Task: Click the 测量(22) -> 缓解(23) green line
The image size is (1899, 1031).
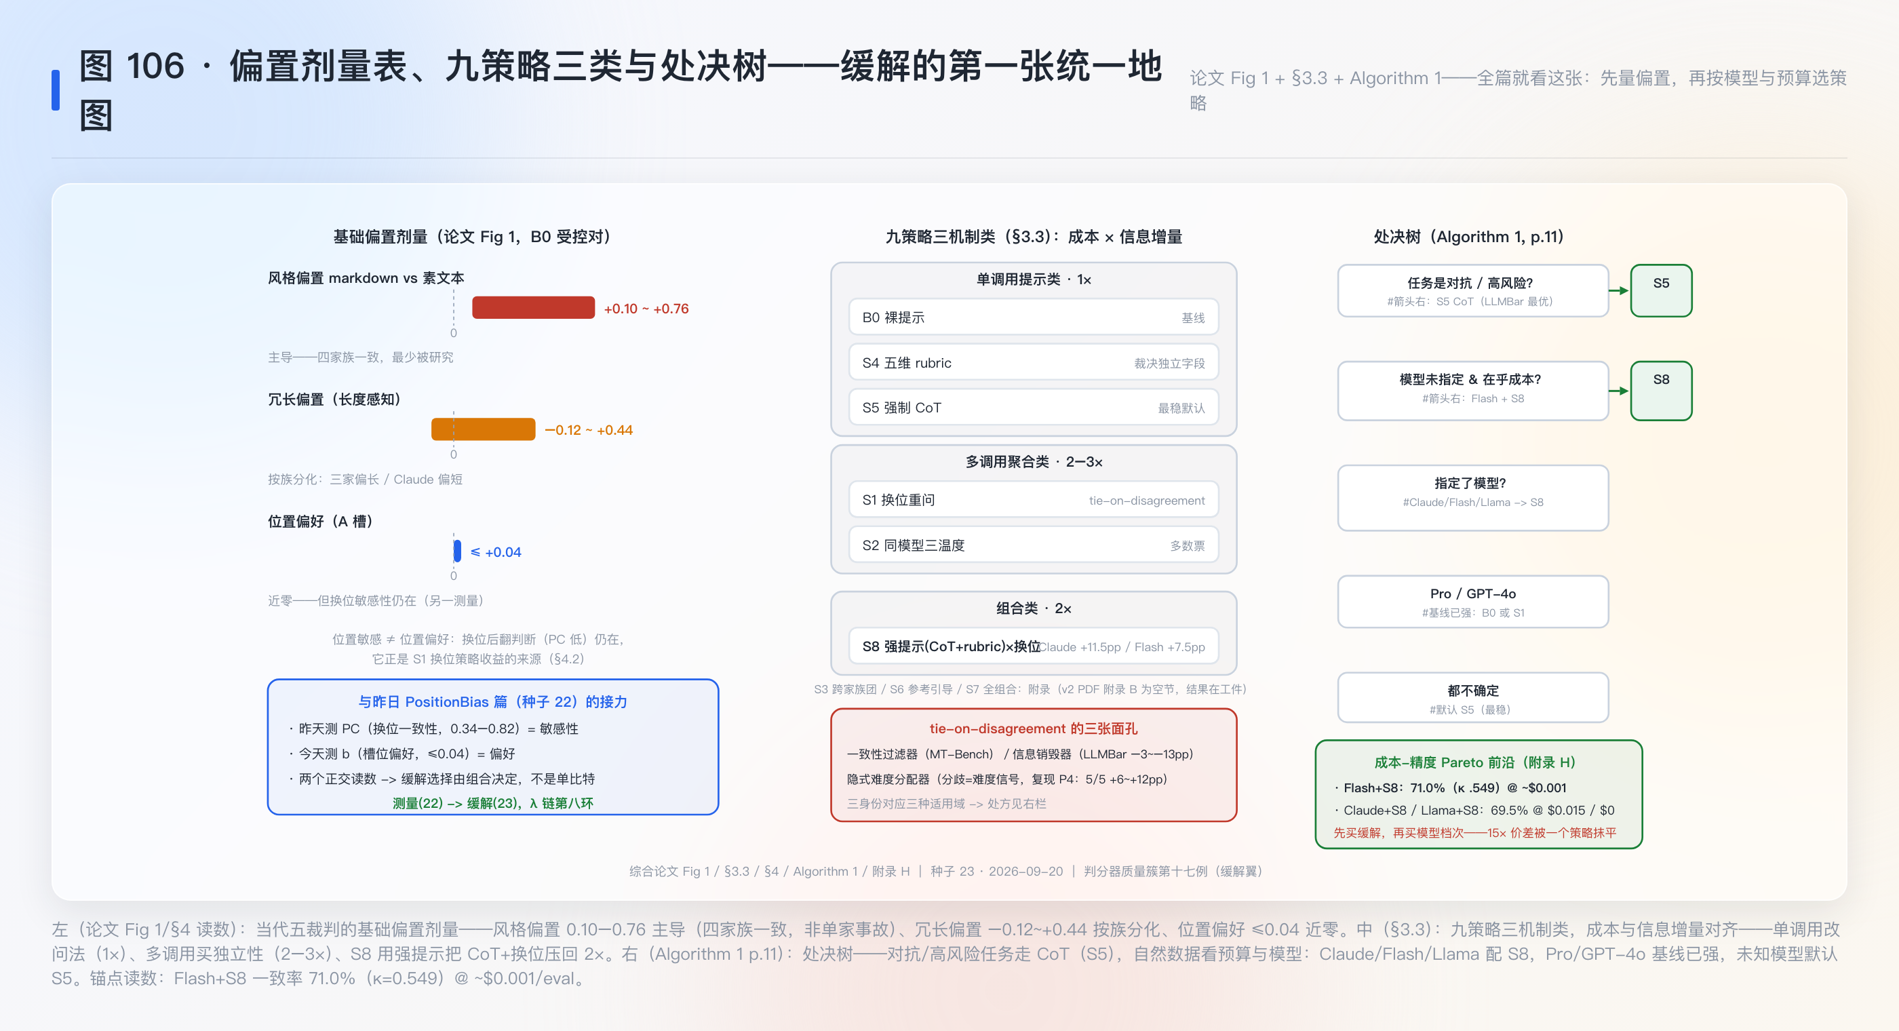Action: pos(492,803)
